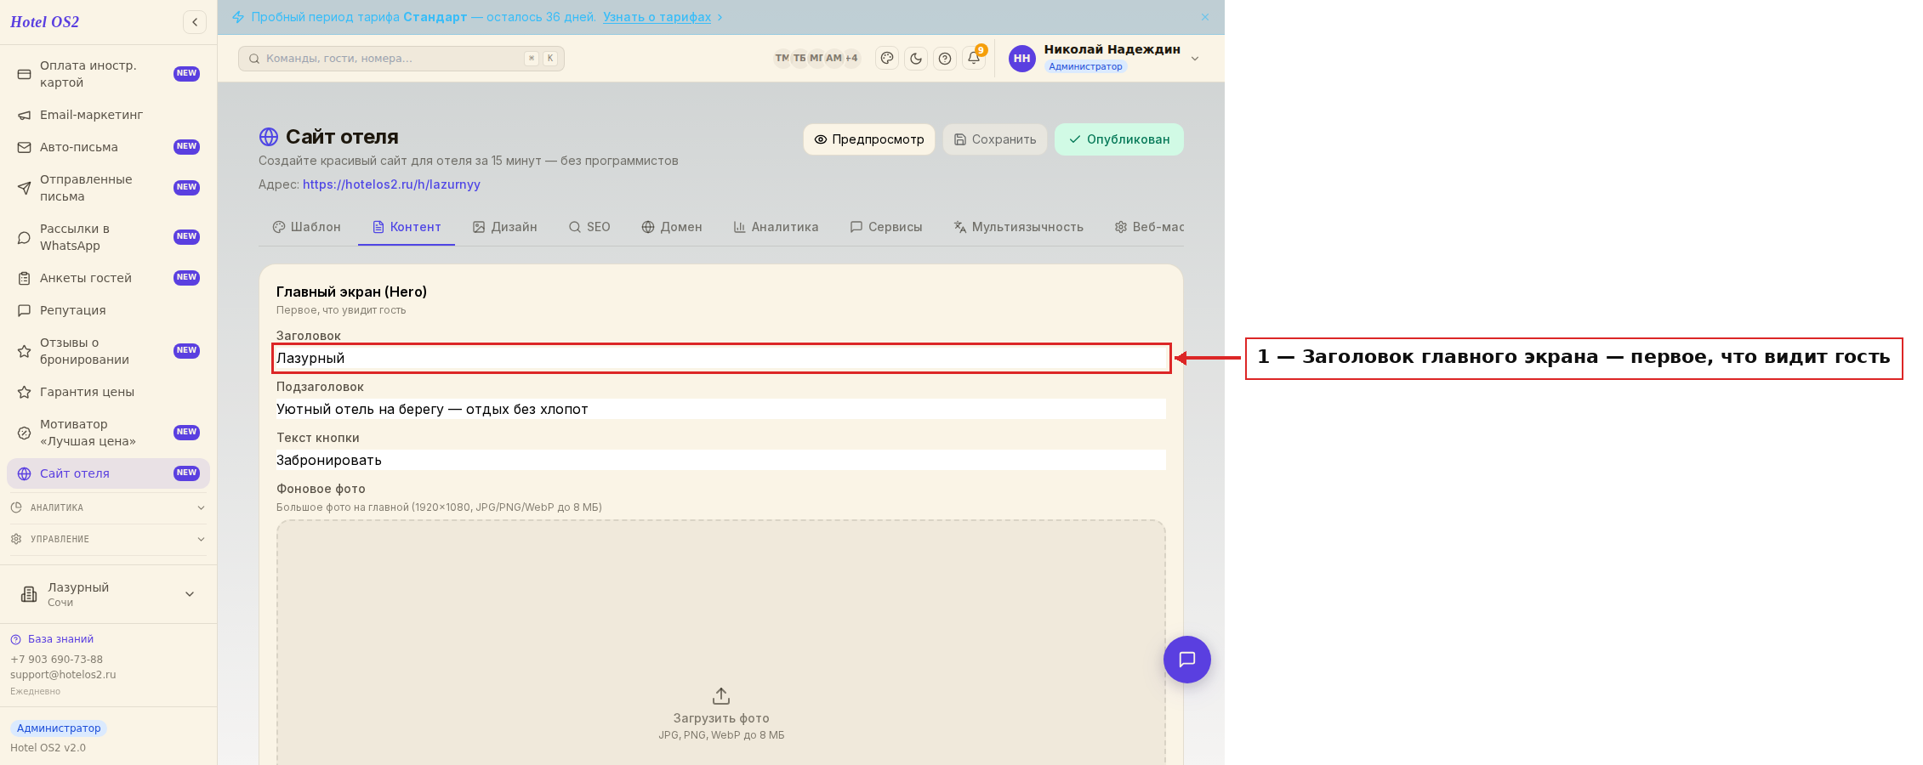
Task: Collapse the sidebar with the chevron button
Action: [195, 22]
